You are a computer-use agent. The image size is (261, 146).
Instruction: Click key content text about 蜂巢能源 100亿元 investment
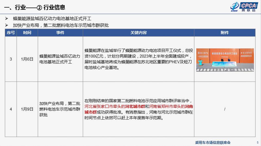point(139,59)
